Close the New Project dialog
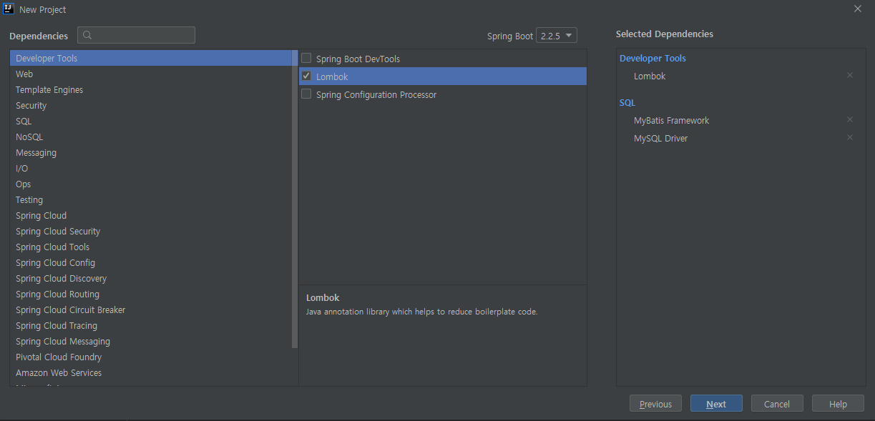This screenshot has width=875, height=421. click(858, 9)
